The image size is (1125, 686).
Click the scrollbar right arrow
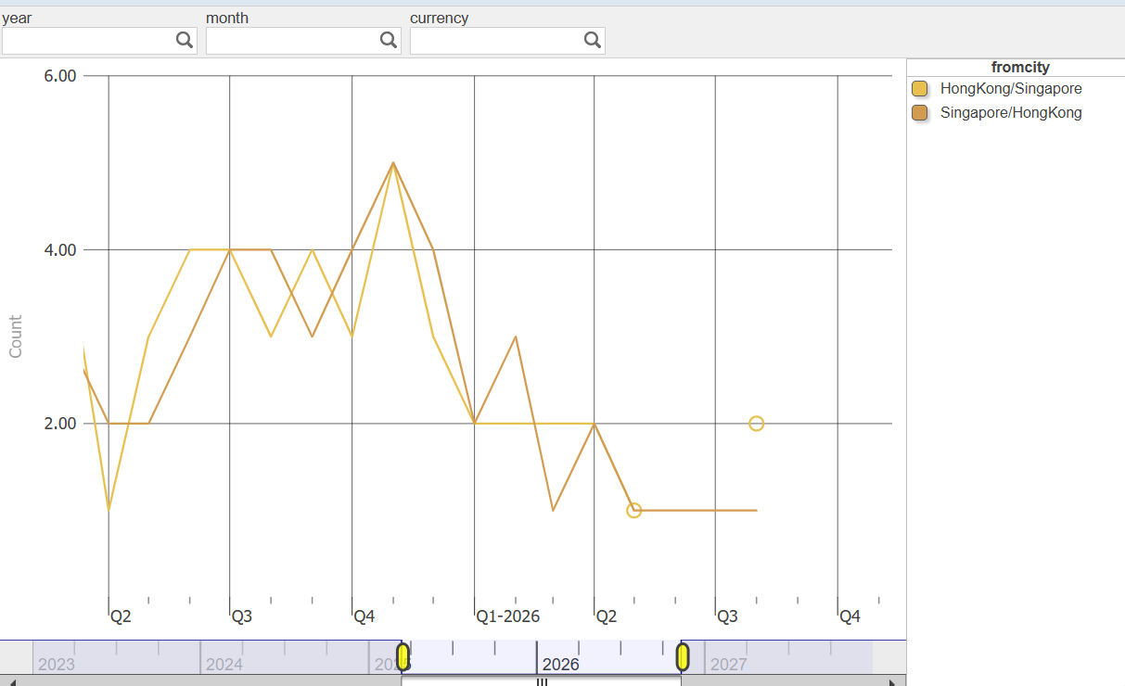(891, 682)
